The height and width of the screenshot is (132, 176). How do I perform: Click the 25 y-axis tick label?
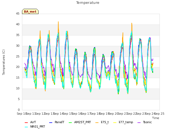click(x=18, y=56)
